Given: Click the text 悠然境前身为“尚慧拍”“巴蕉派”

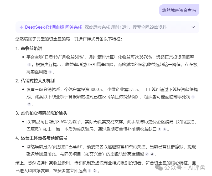Looking at the screenshot, I should point(54,147).
